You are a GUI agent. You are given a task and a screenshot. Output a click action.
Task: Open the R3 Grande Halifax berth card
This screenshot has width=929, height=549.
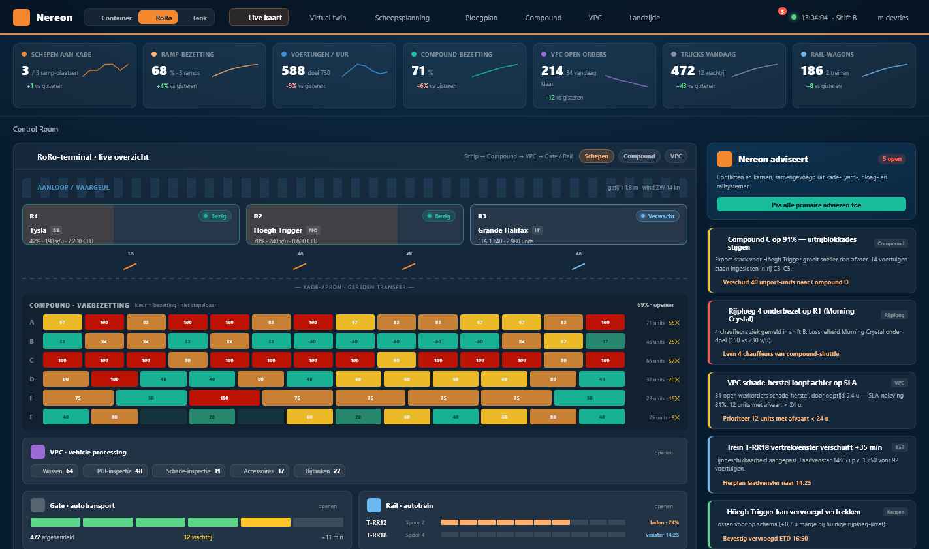point(578,224)
